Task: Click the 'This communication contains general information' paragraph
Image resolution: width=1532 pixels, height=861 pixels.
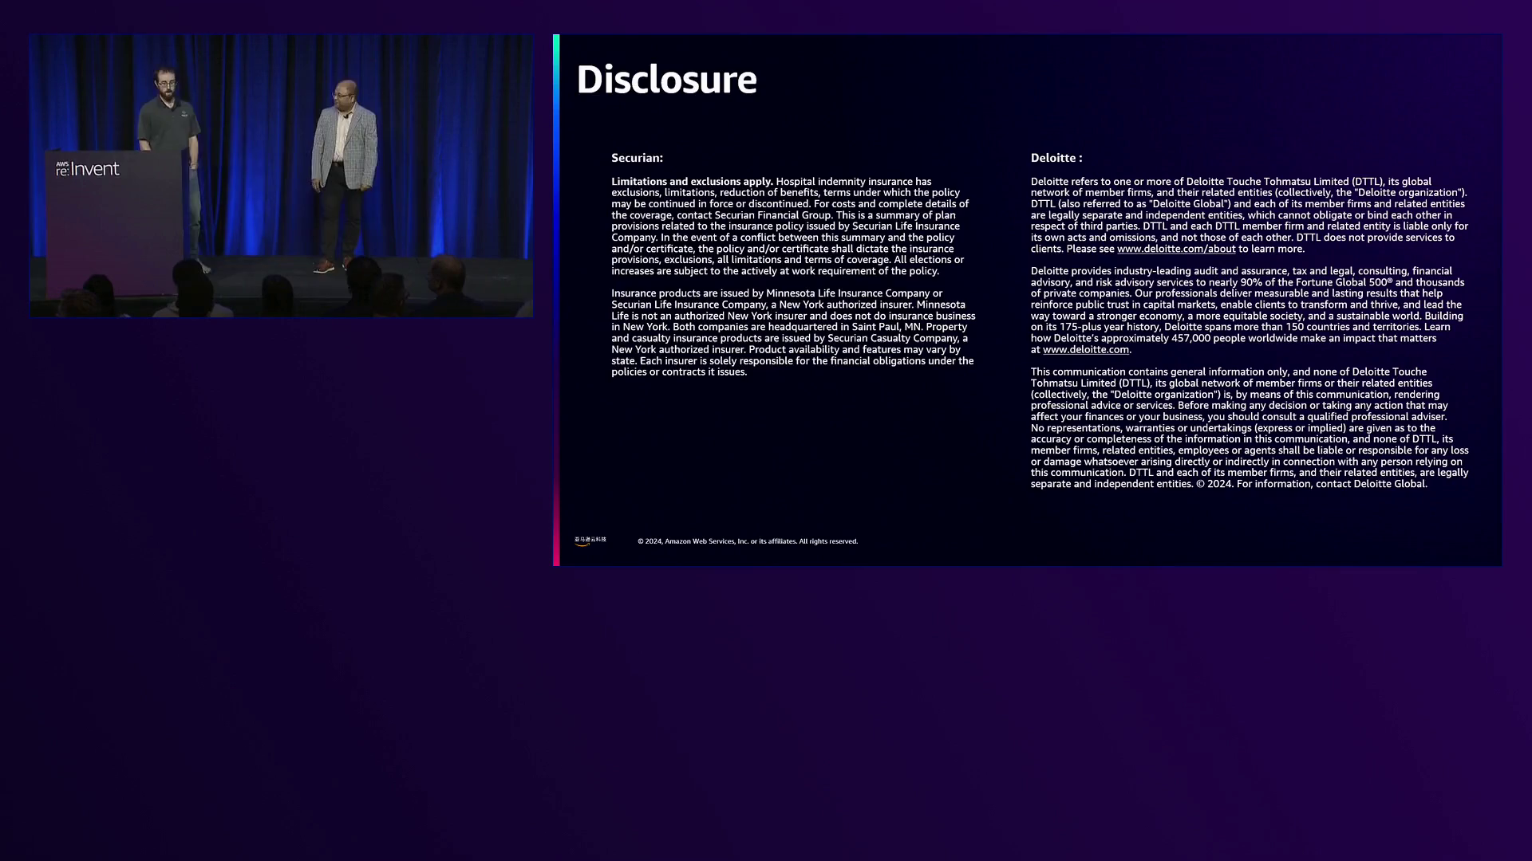Action: (x=1249, y=427)
